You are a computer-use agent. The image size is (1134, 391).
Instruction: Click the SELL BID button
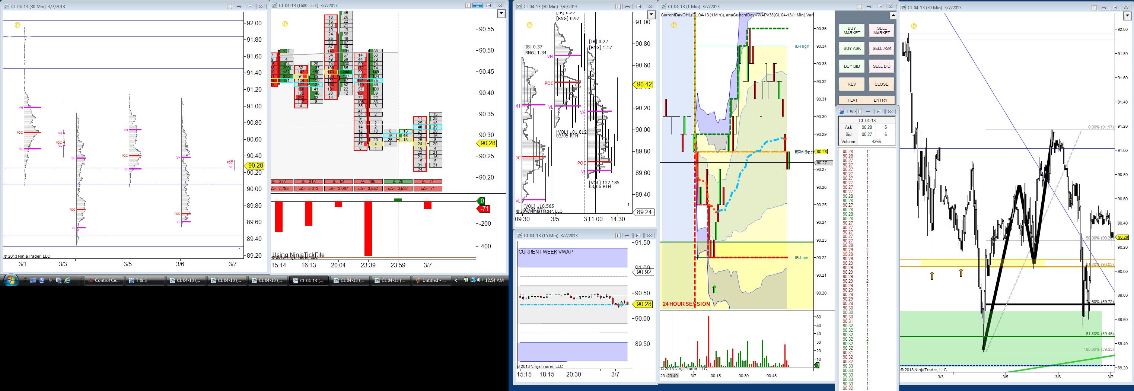(881, 67)
